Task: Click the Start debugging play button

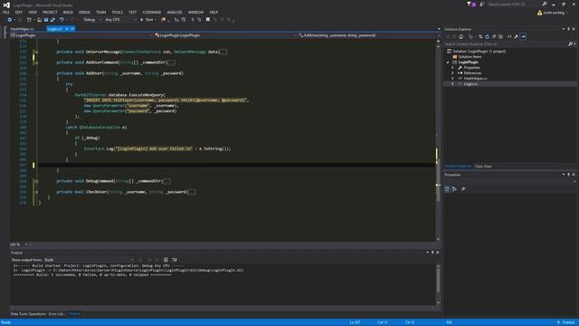Action: tap(141, 20)
